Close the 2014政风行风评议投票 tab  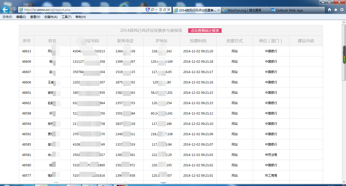tap(218, 10)
